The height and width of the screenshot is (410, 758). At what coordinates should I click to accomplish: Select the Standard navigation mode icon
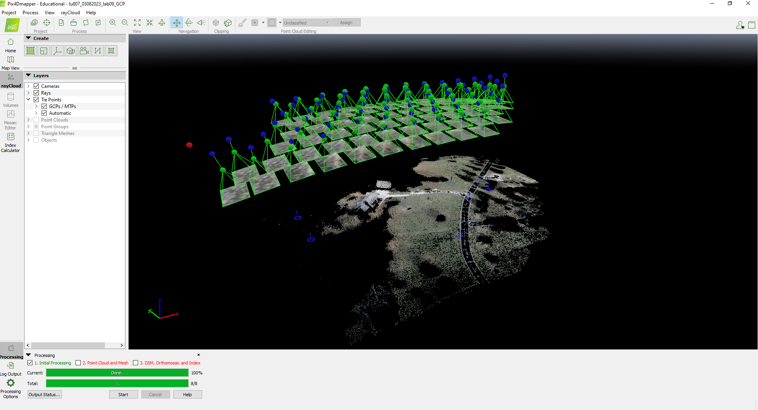[176, 23]
